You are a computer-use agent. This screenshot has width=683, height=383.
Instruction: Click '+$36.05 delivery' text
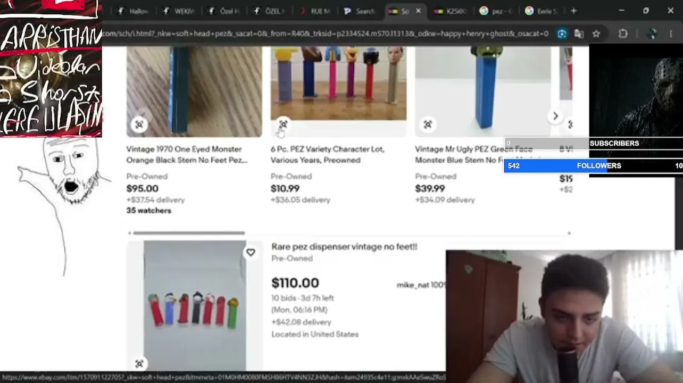(301, 200)
